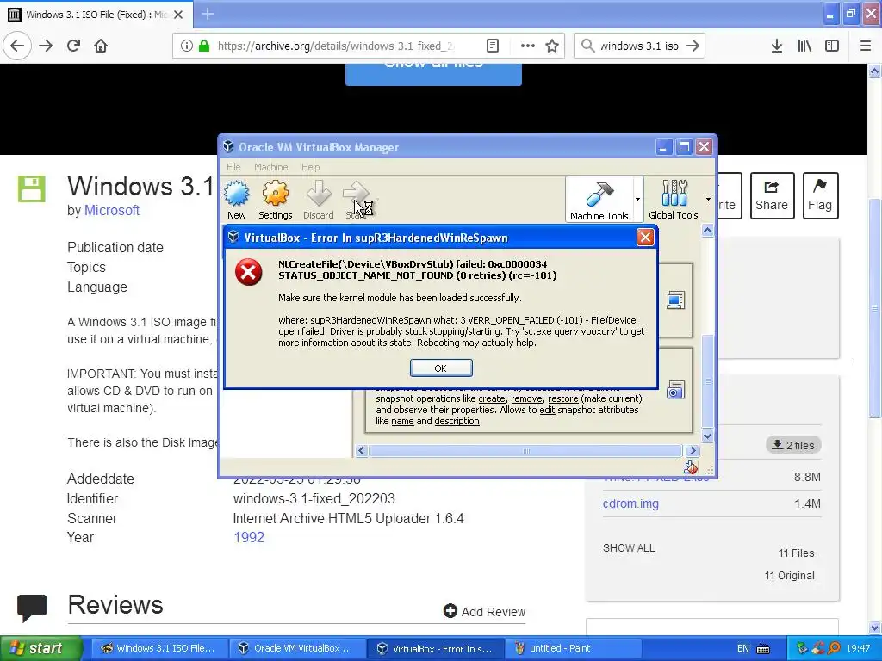Close the VirtualBox error dialog
This screenshot has height=661, width=882.
tap(645, 238)
